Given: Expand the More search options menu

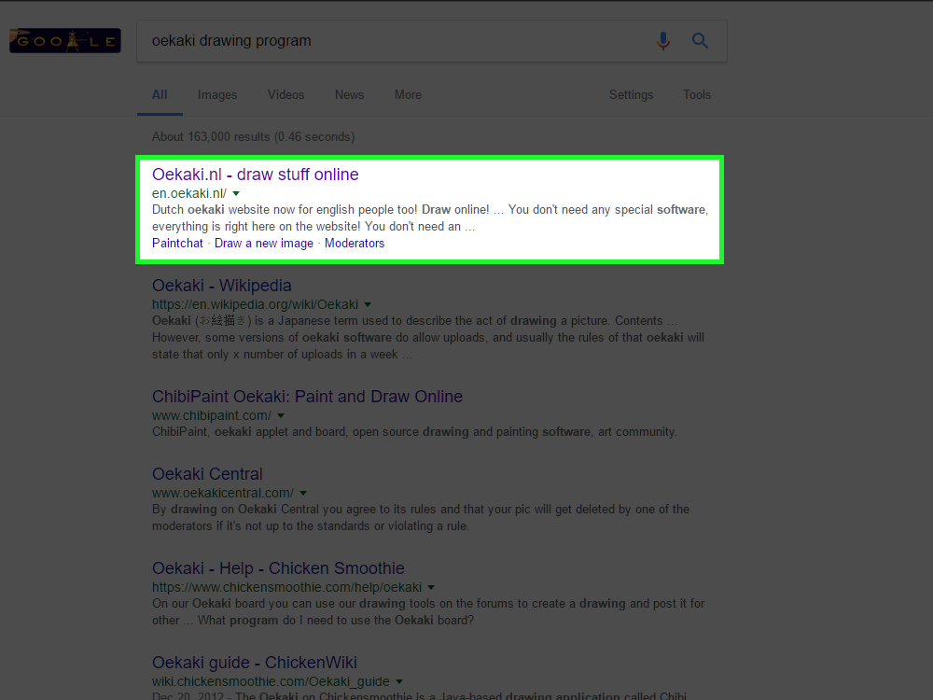Looking at the screenshot, I should [408, 95].
